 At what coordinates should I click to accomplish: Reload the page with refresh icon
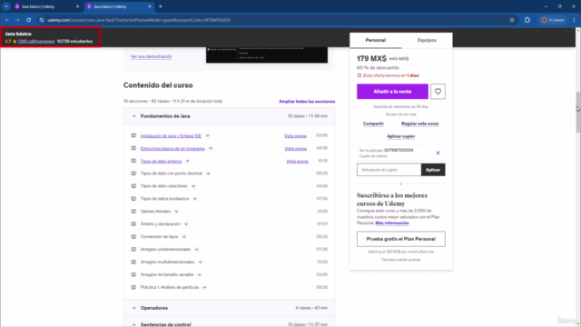pos(28,20)
